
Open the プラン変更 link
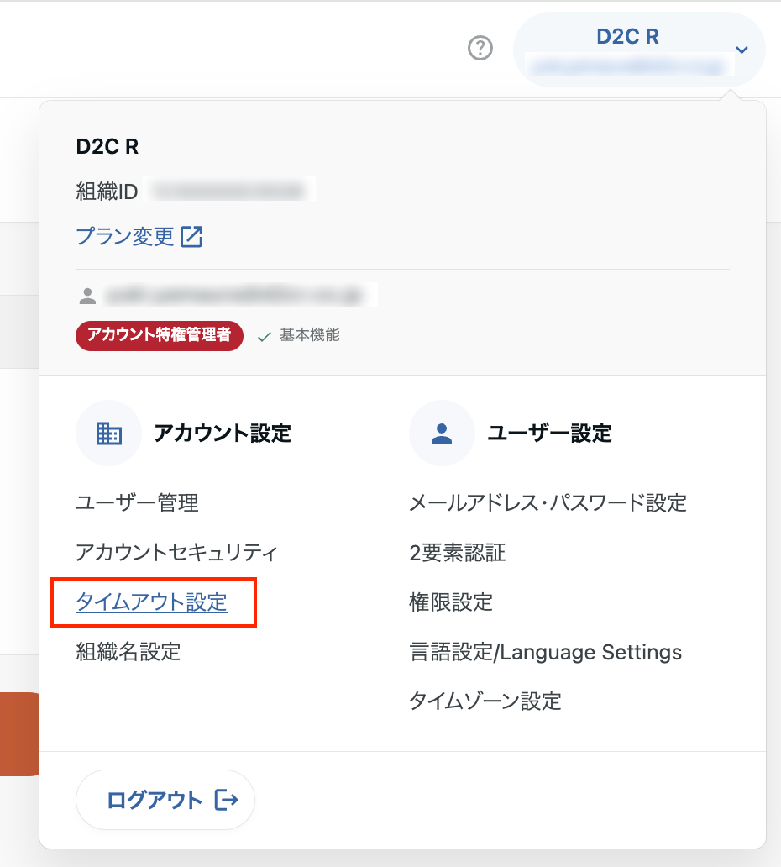point(125,237)
